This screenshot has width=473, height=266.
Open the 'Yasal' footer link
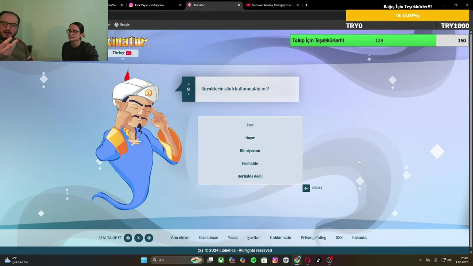click(x=233, y=238)
